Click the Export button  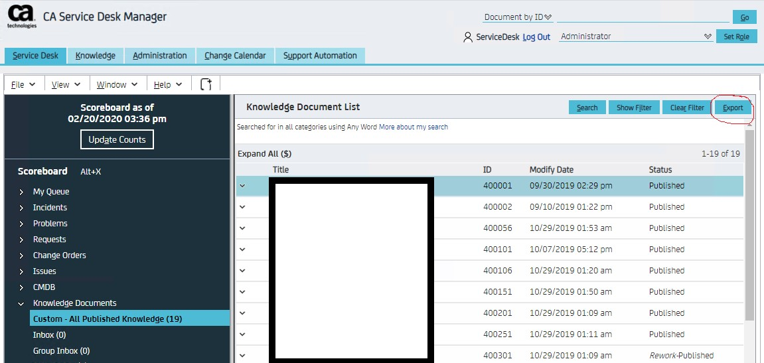point(733,108)
